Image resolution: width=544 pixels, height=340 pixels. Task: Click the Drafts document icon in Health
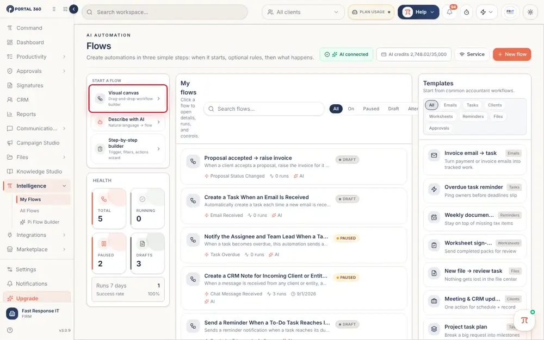[x=142, y=244]
